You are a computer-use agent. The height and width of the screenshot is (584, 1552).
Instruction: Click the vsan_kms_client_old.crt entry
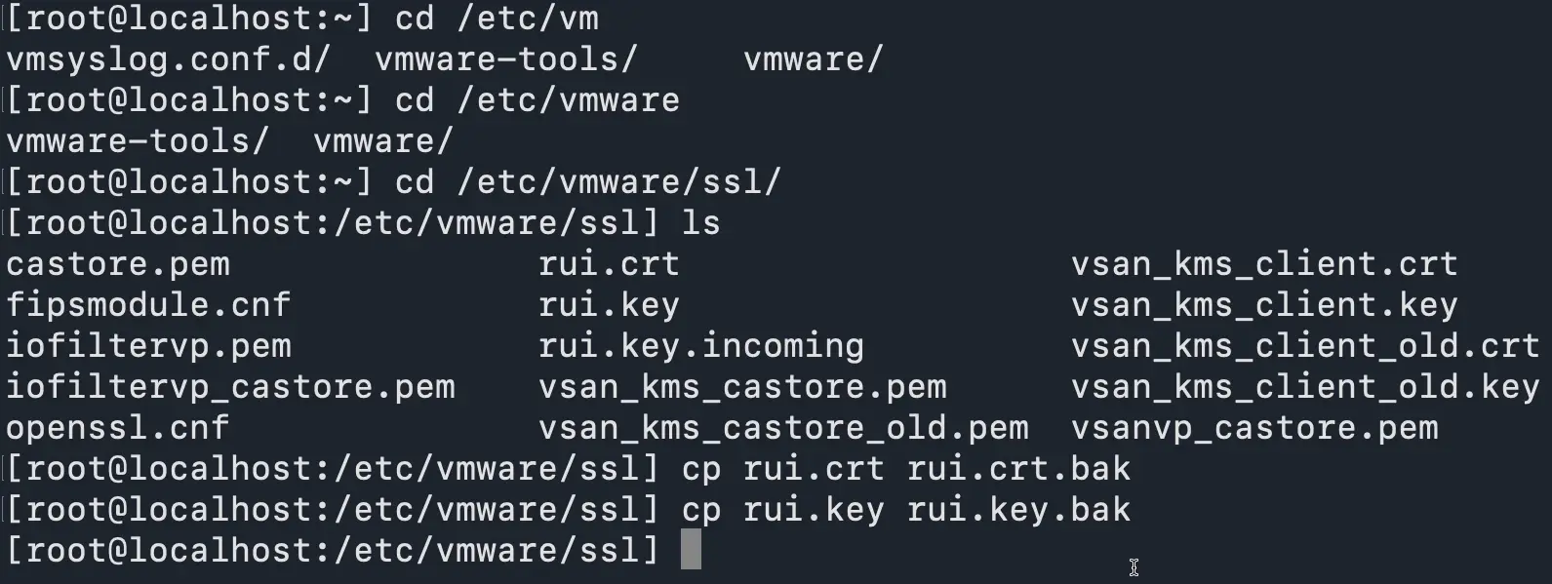(1305, 346)
